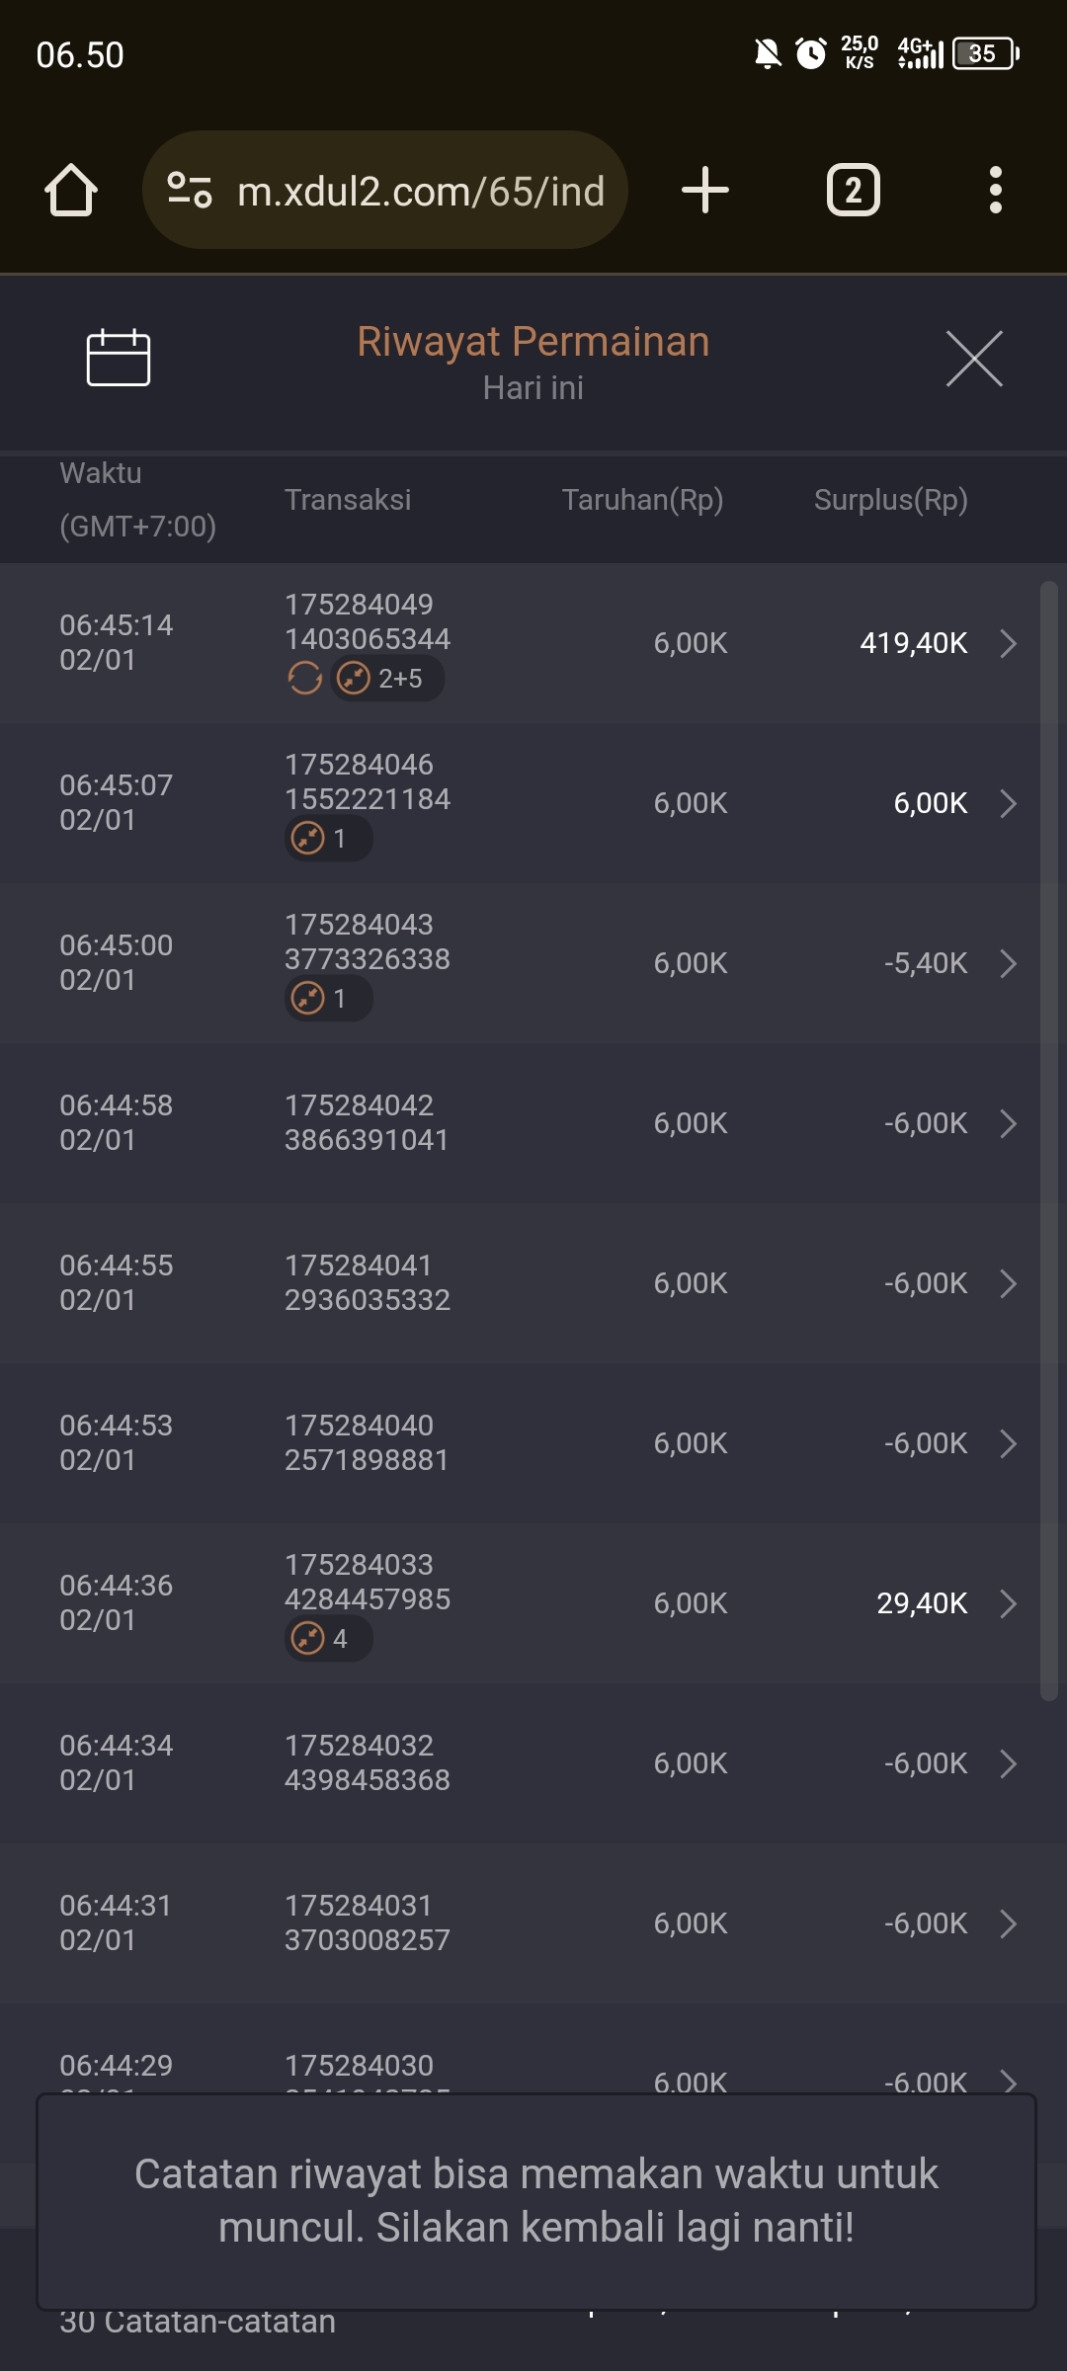
Task: Expand details for the -5,40K surplus row
Action: click(x=1008, y=963)
